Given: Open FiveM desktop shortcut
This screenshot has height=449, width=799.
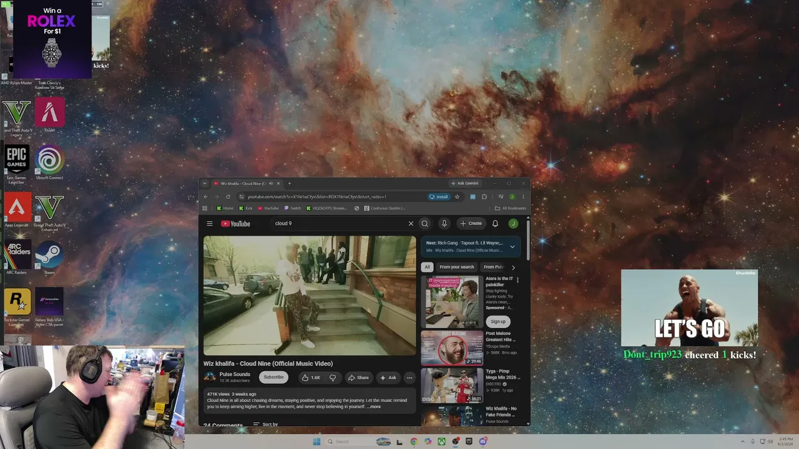Looking at the screenshot, I should 49,115.
